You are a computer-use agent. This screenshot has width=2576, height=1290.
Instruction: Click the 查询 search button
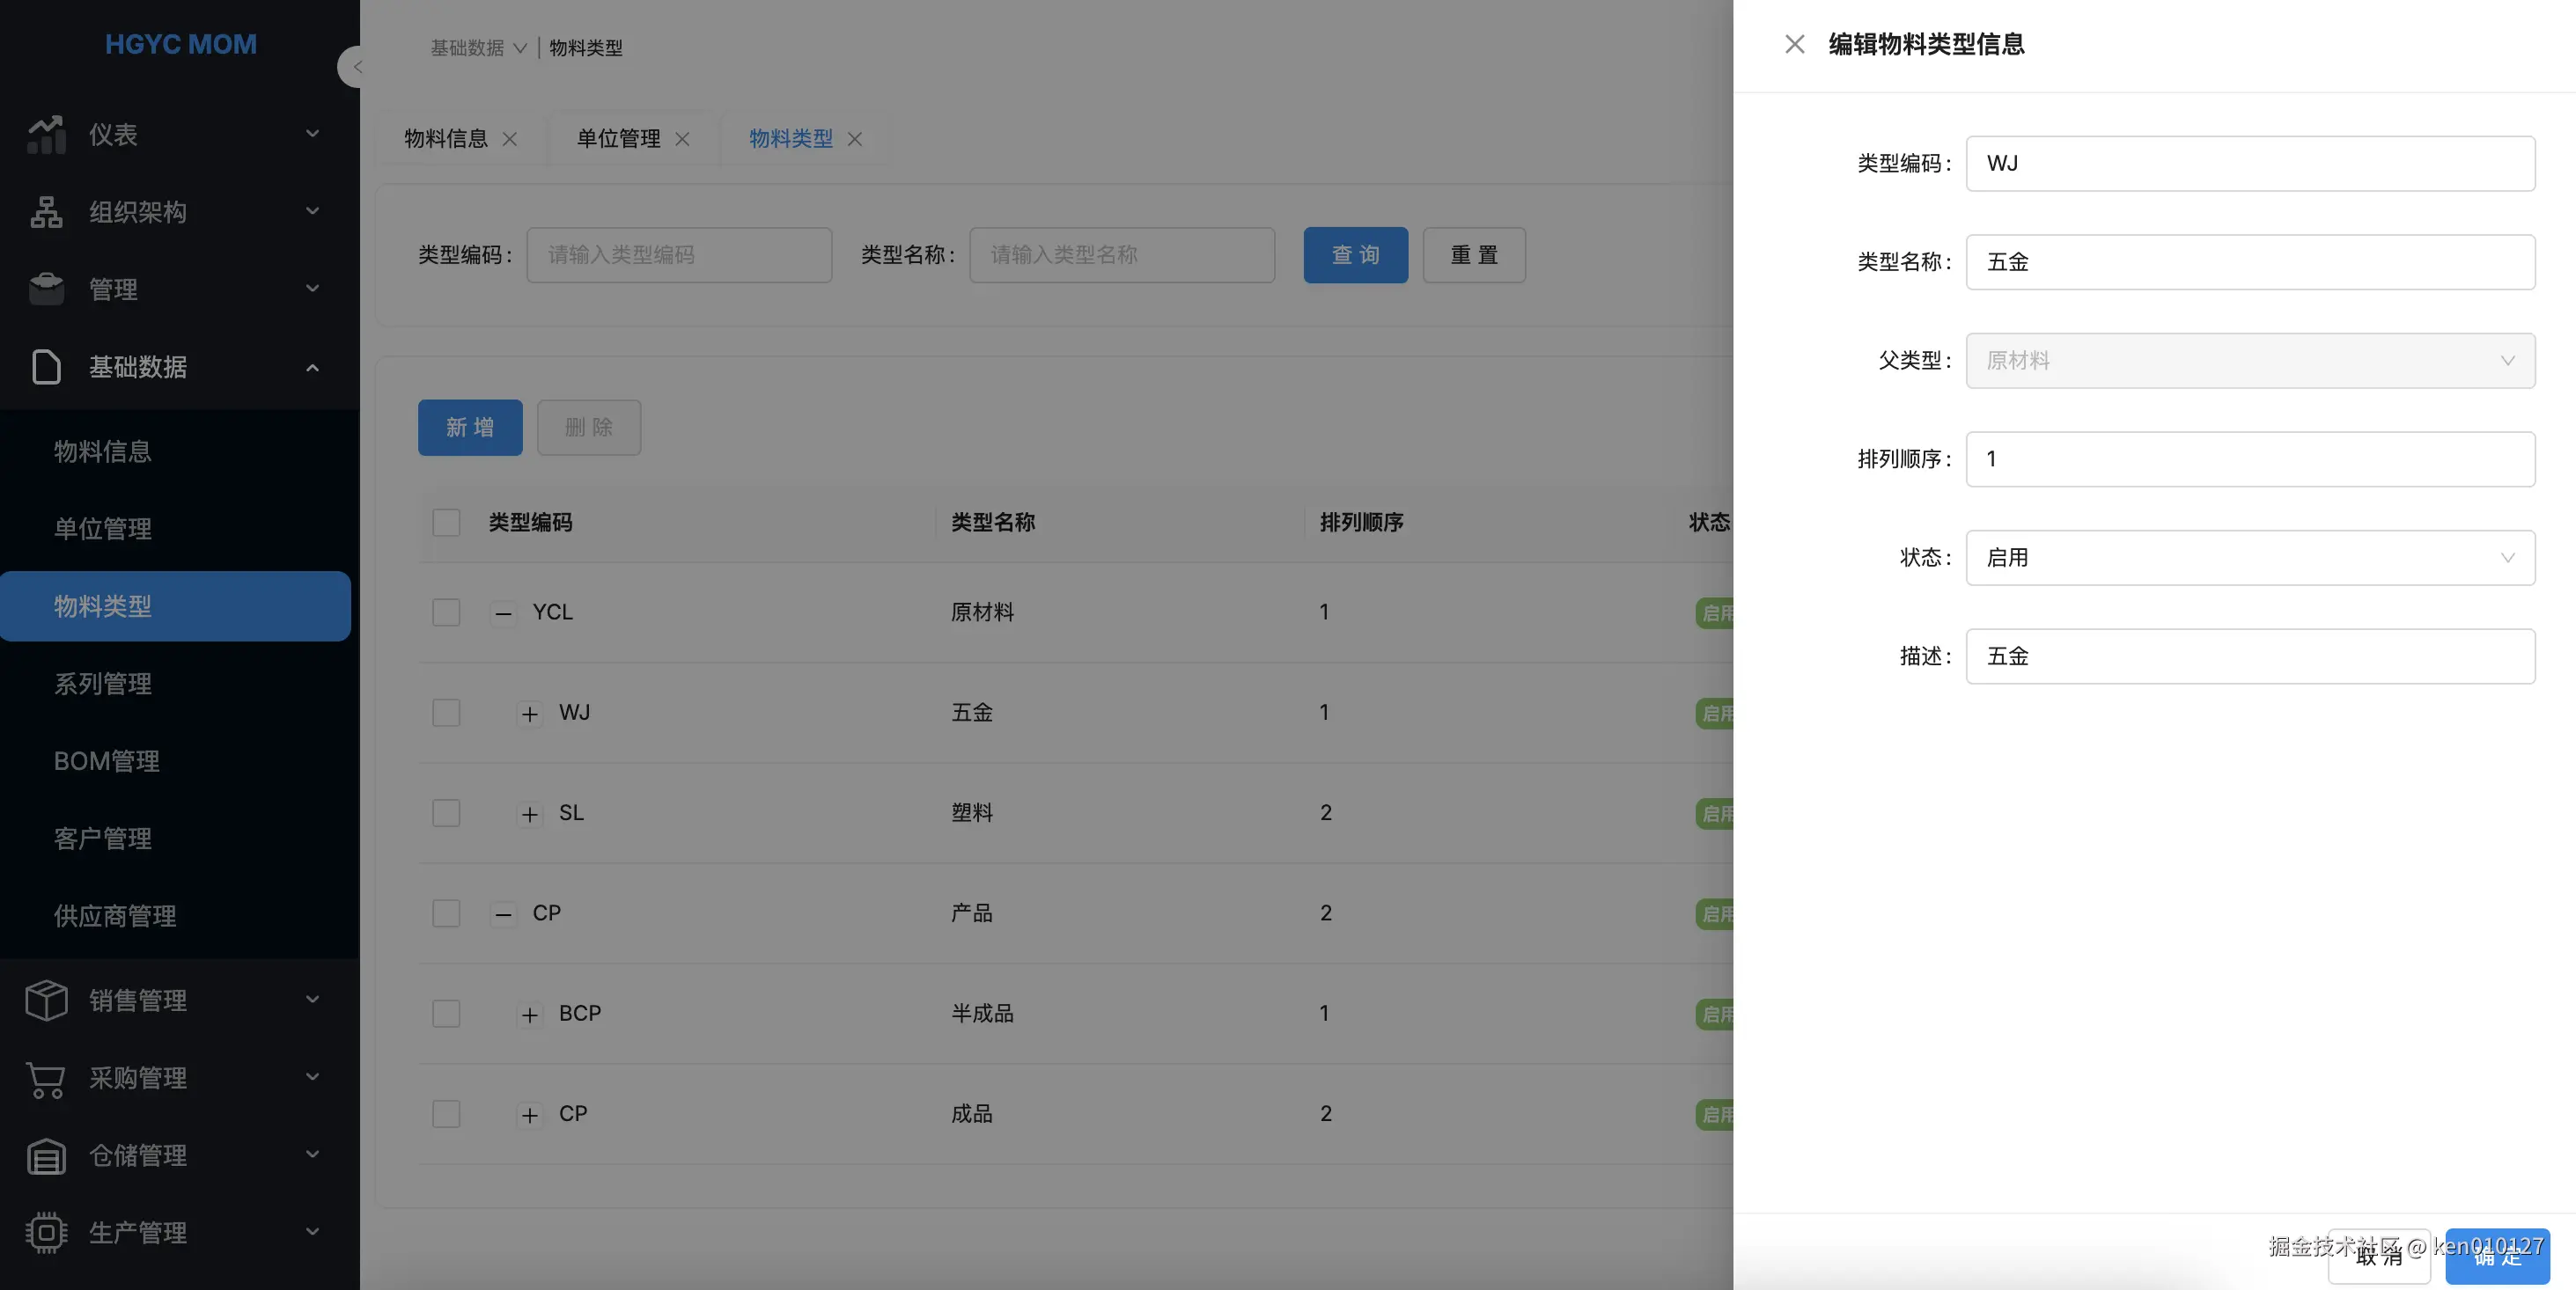1355,255
